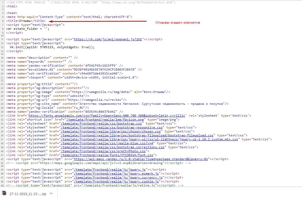Open the chosen.css stylesheet link
Viewport: 302px width, 198px height.
coord(111,131)
